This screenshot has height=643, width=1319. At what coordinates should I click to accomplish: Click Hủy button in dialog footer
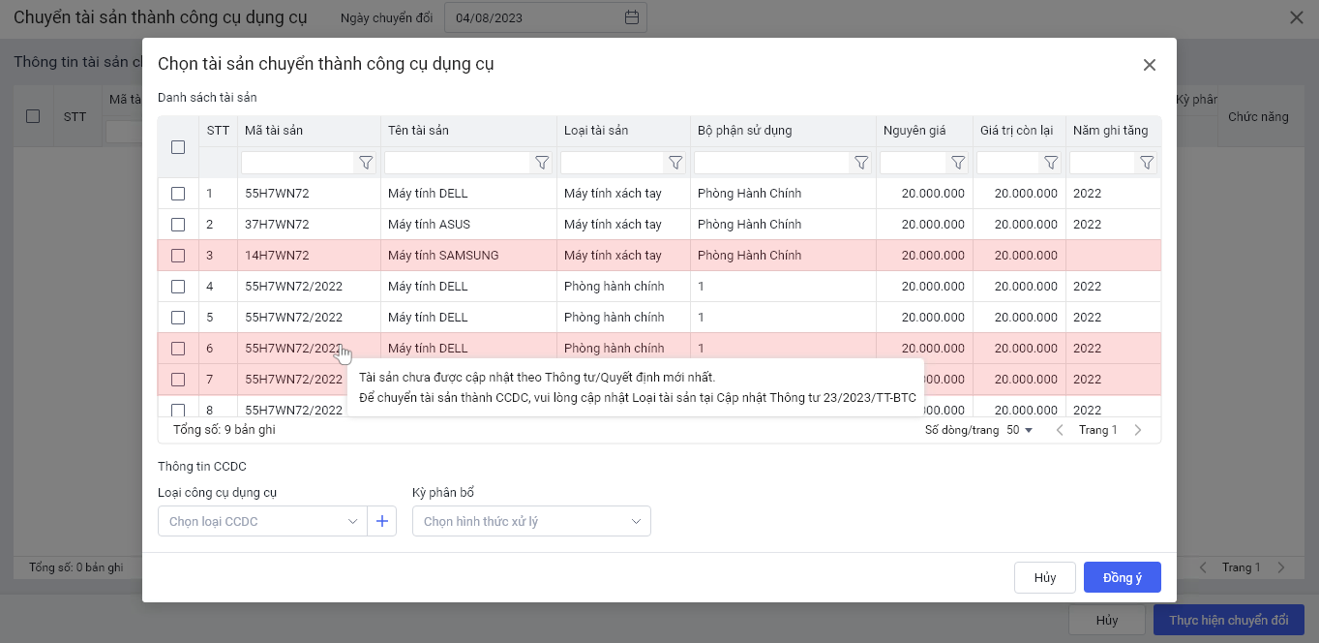pyautogui.click(x=1044, y=577)
